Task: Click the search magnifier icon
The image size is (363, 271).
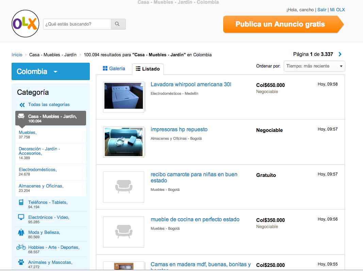Action: 118,24
